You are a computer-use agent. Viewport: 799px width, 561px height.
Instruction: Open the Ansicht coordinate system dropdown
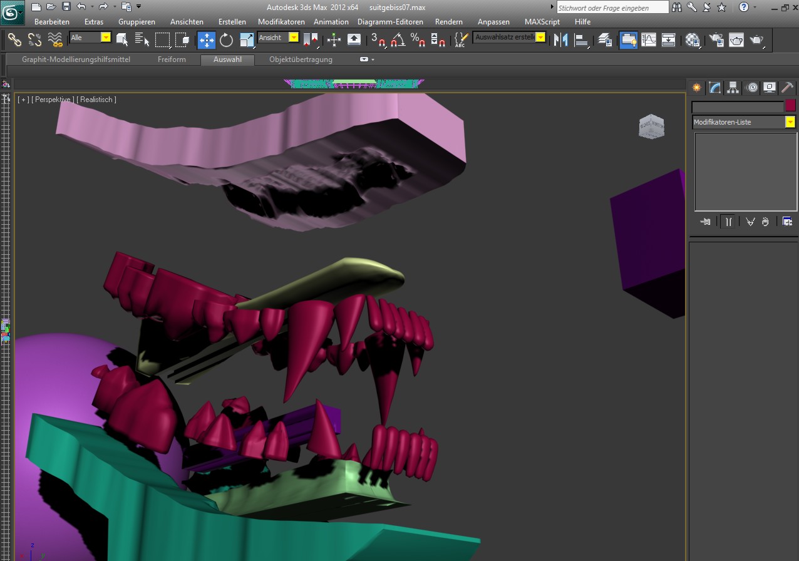(x=293, y=38)
